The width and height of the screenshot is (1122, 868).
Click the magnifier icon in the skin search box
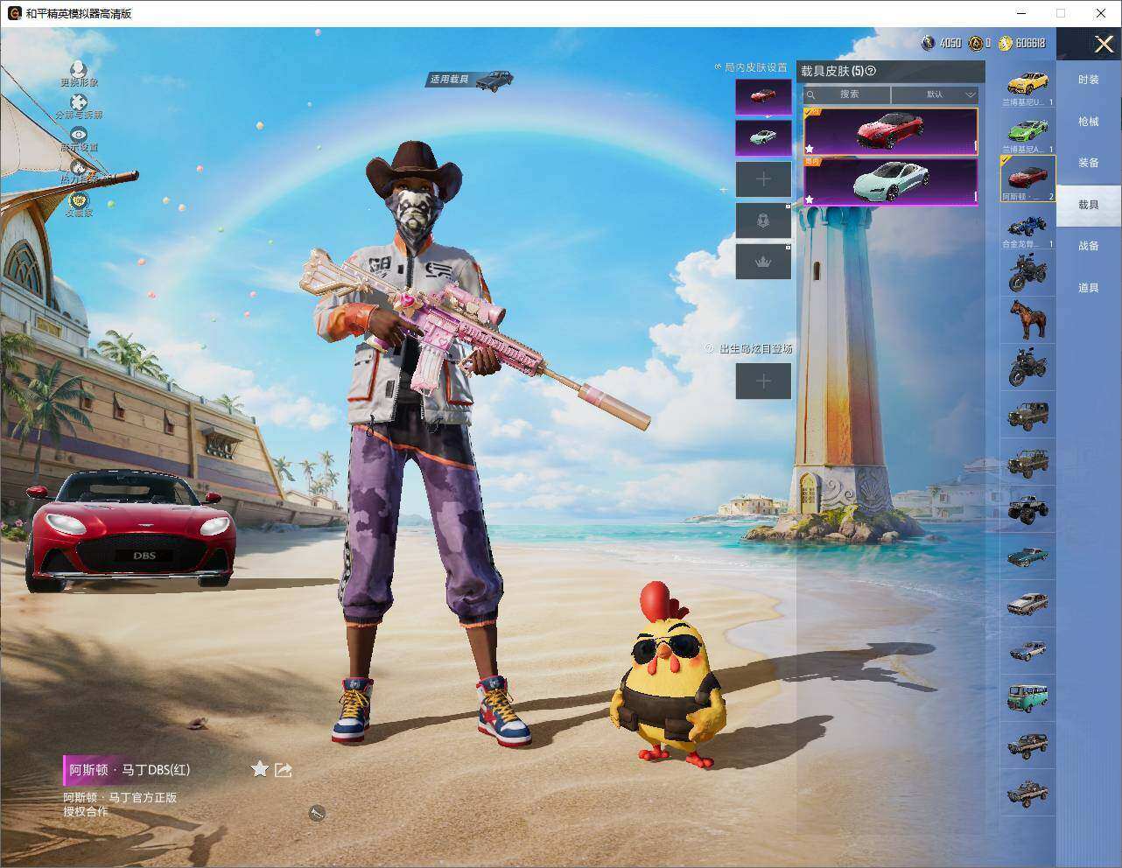click(x=811, y=94)
